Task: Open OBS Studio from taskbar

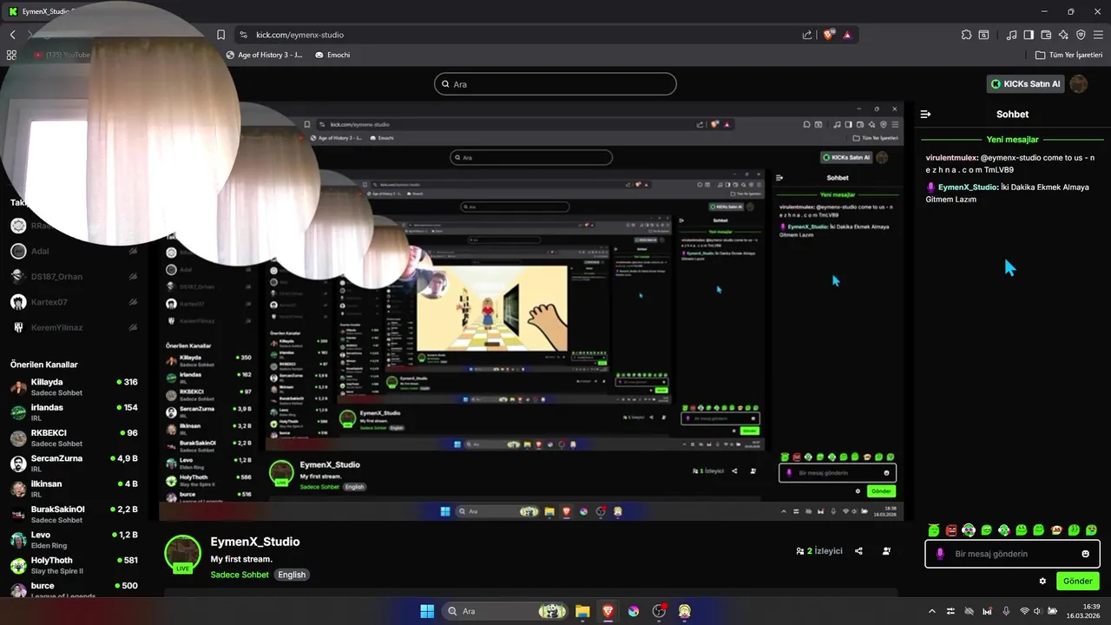Action: (x=659, y=611)
